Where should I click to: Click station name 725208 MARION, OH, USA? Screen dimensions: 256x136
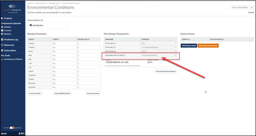[117, 62]
